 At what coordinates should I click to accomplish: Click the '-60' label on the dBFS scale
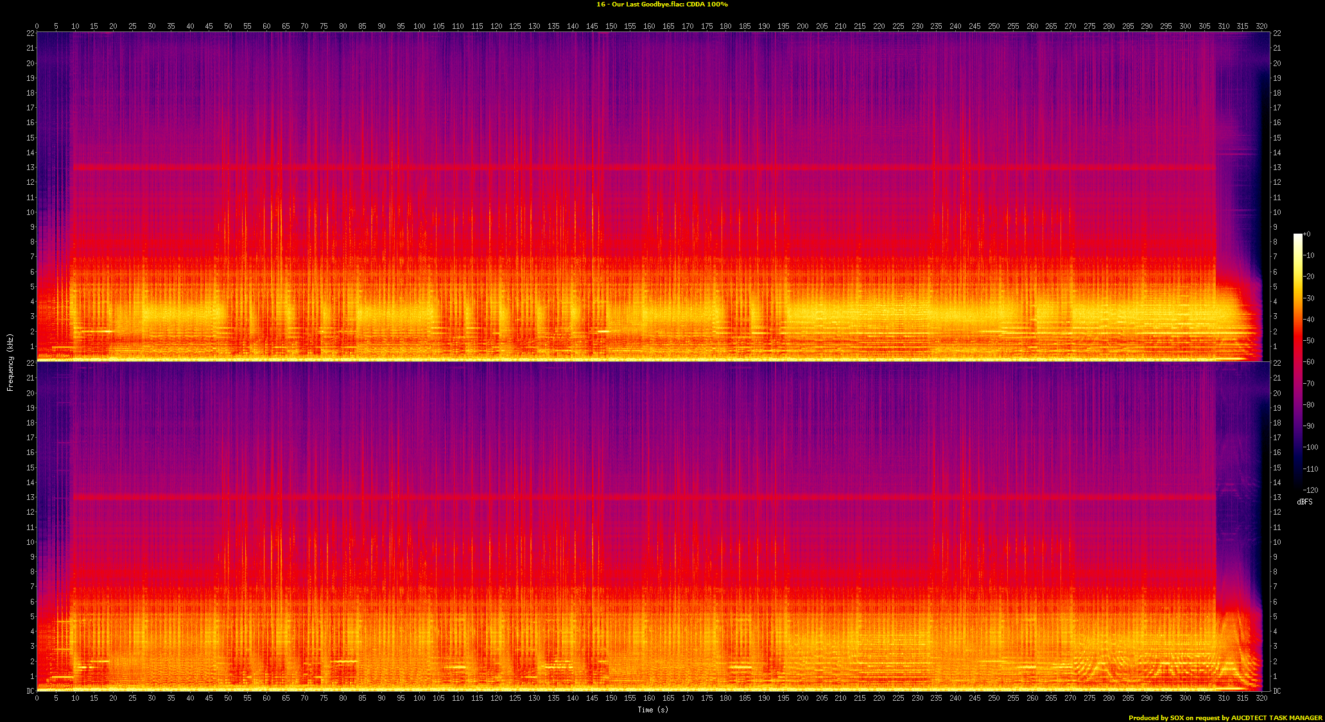coord(1309,362)
